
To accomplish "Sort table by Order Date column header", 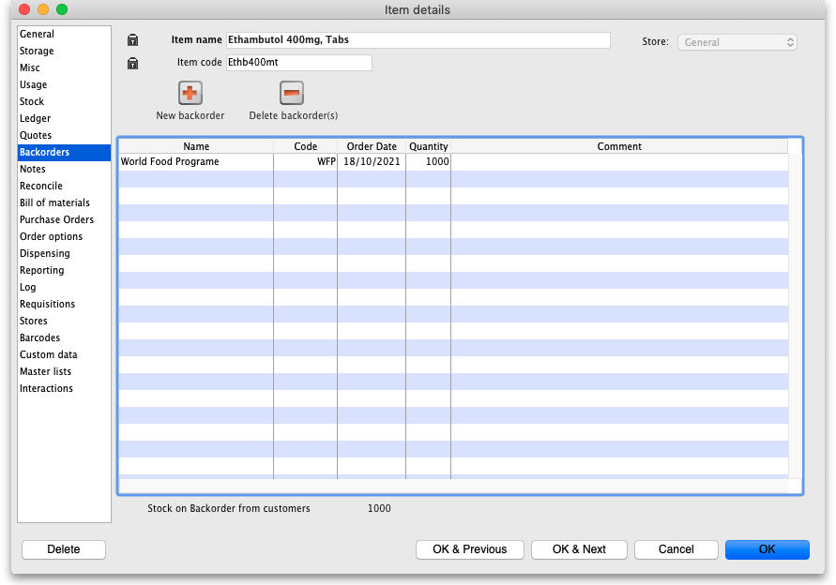I will tap(372, 146).
